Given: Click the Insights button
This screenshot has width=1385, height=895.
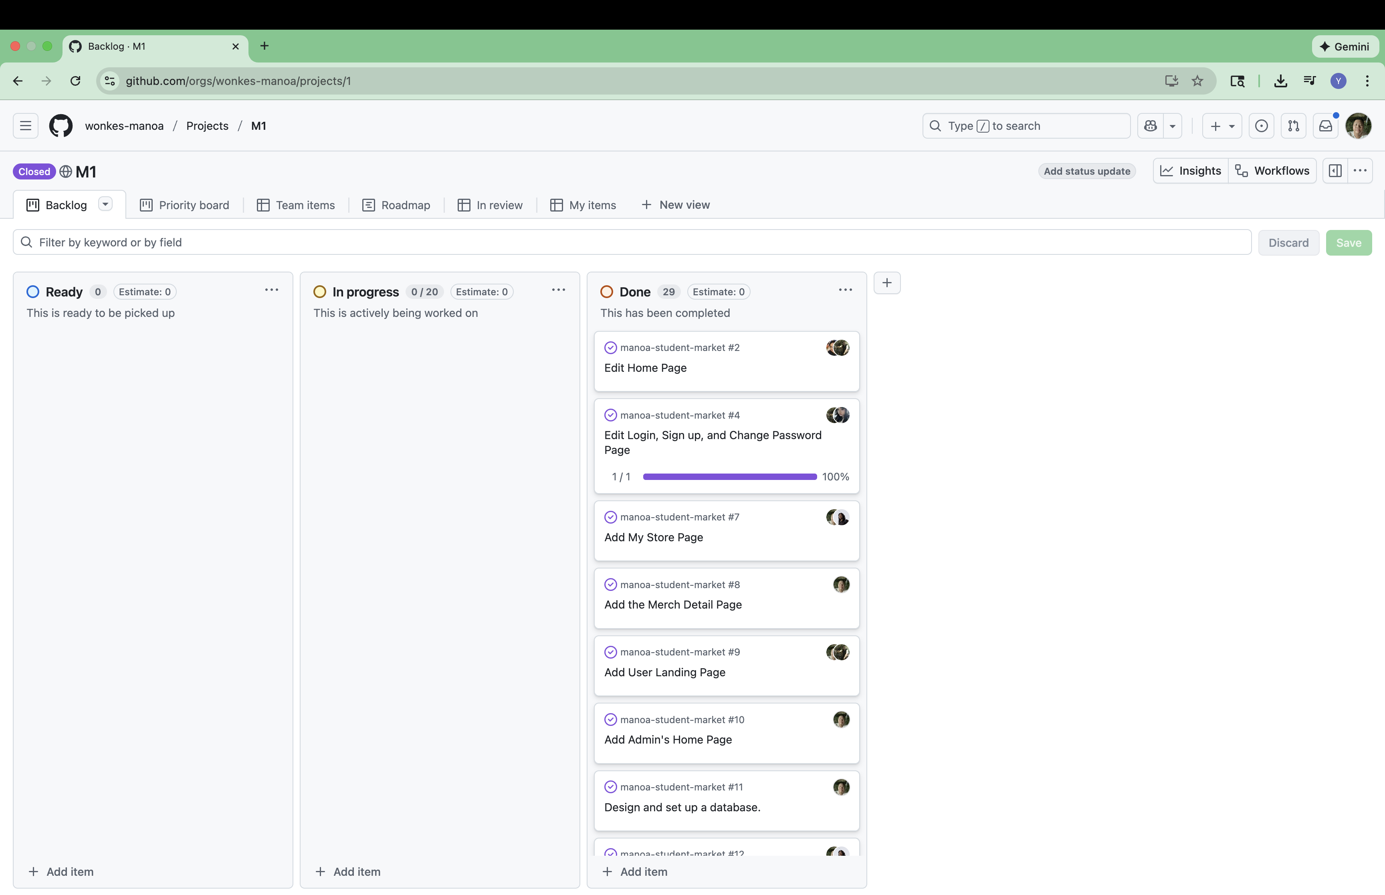Looking at the screenshot, I should 1191,171.
